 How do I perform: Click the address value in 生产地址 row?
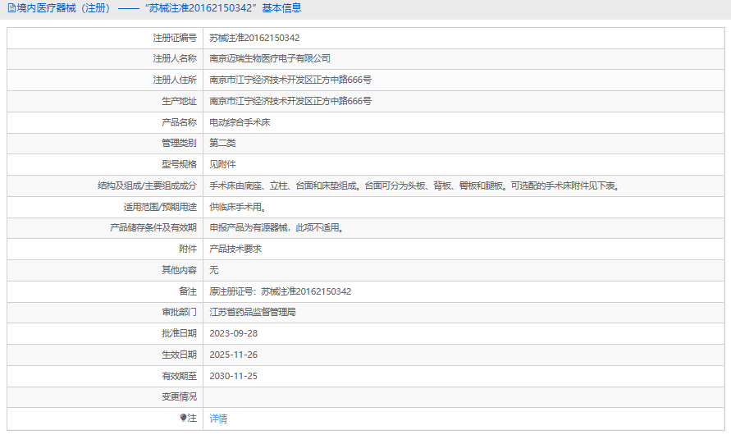click(290, 101)
